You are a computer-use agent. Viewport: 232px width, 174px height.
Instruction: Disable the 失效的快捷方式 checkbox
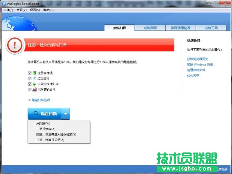point(30,84)
